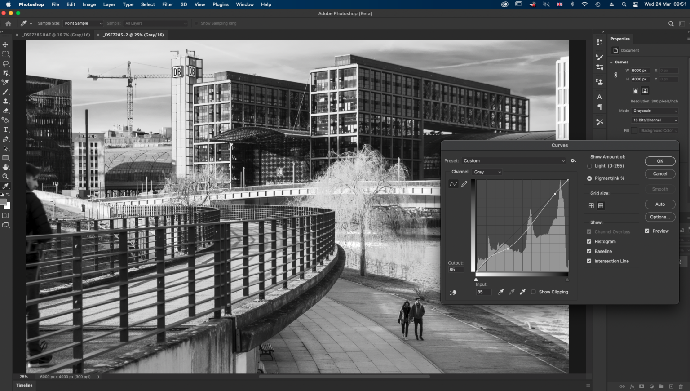Select the on-image adjustment hand tool

[453, 293]
